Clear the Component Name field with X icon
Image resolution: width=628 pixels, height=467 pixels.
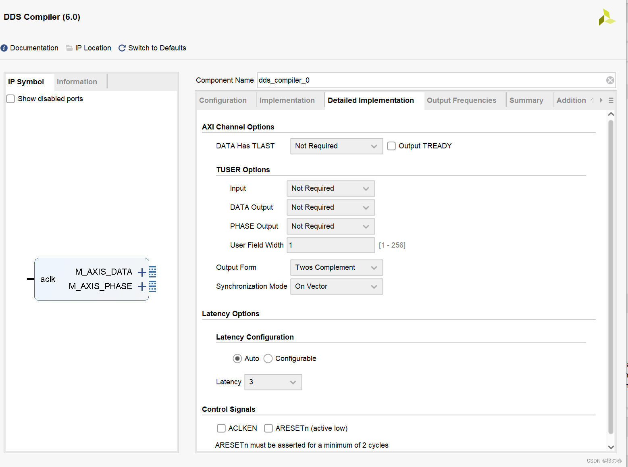tap(610, 80)
